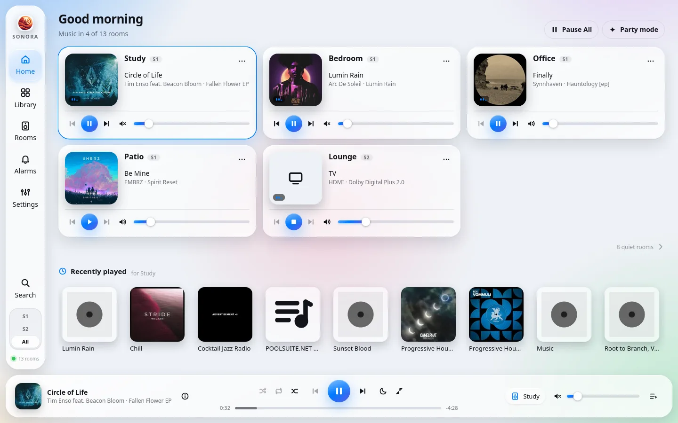Skip to next track in Study room
678x423 pixels.
coord(107,124)
